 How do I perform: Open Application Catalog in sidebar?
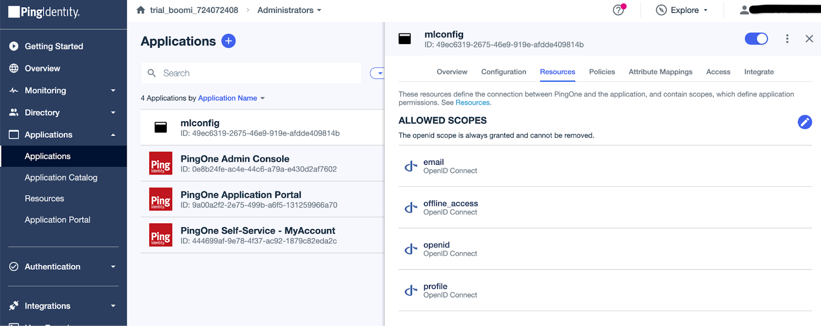click(x=61, y=178)
